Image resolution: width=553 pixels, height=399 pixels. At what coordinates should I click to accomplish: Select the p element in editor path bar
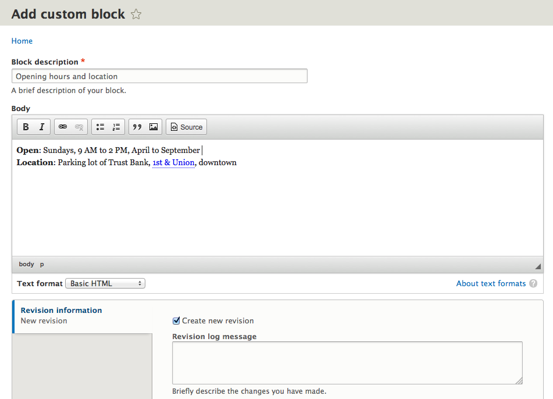coord(41,264)
